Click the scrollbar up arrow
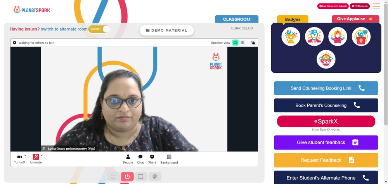Screen dimensions: 388x184 (386, 2)
